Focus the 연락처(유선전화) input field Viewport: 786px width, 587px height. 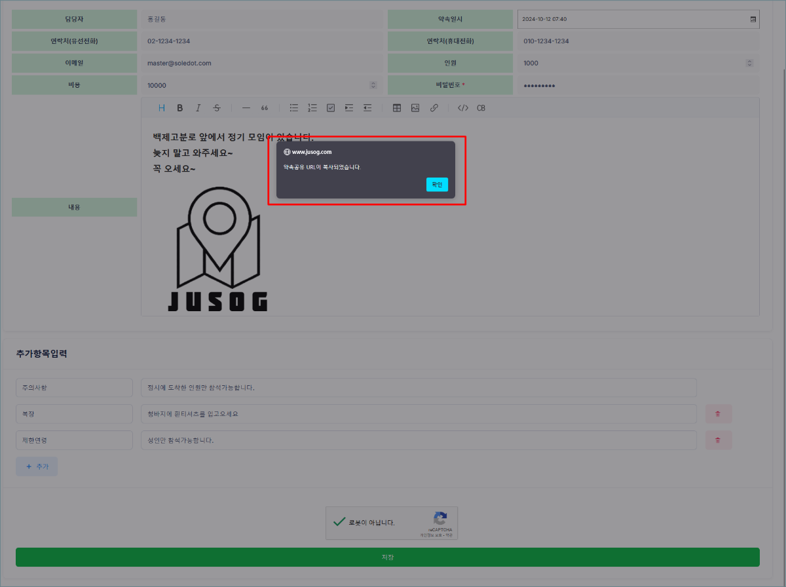262,41
